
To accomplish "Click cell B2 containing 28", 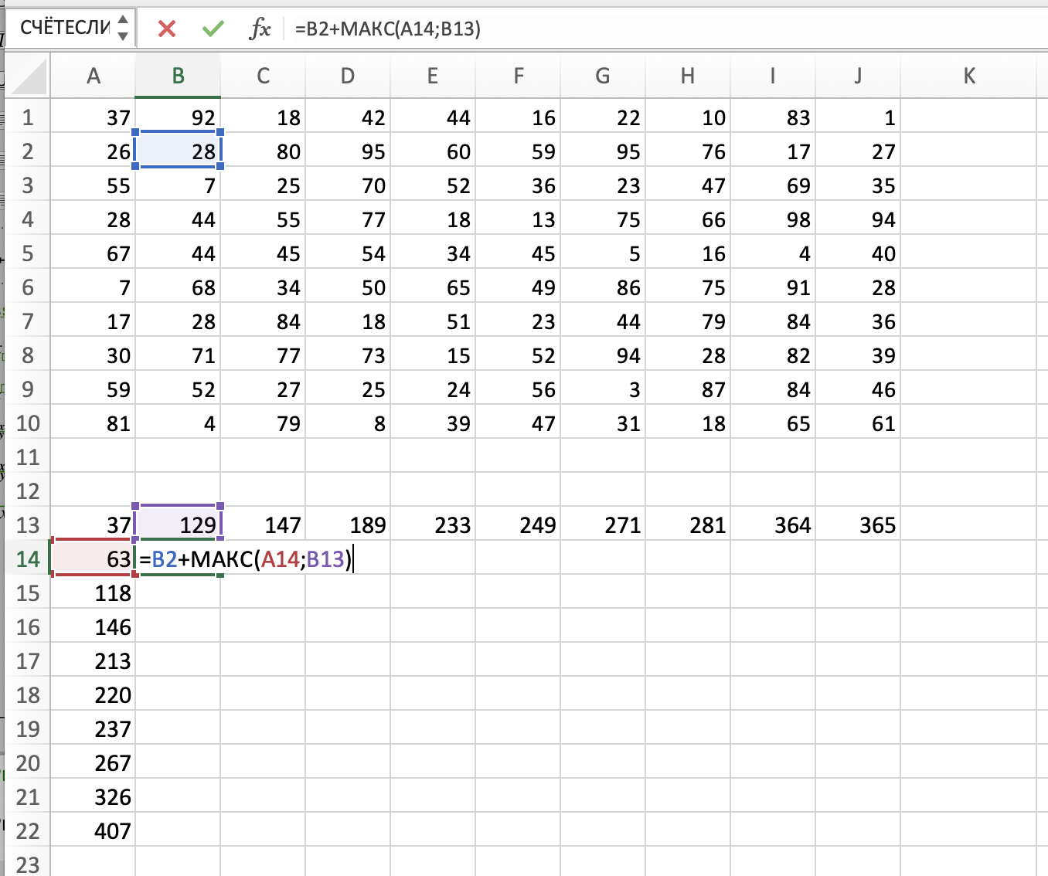I will [179, 151].
